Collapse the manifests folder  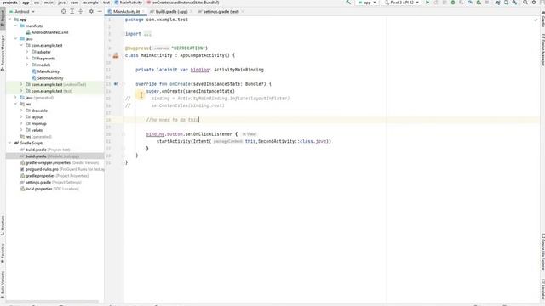[15, 25]
